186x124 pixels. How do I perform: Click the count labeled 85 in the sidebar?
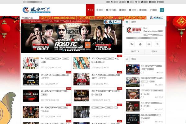pyautogui.click(x=154, y=51)
